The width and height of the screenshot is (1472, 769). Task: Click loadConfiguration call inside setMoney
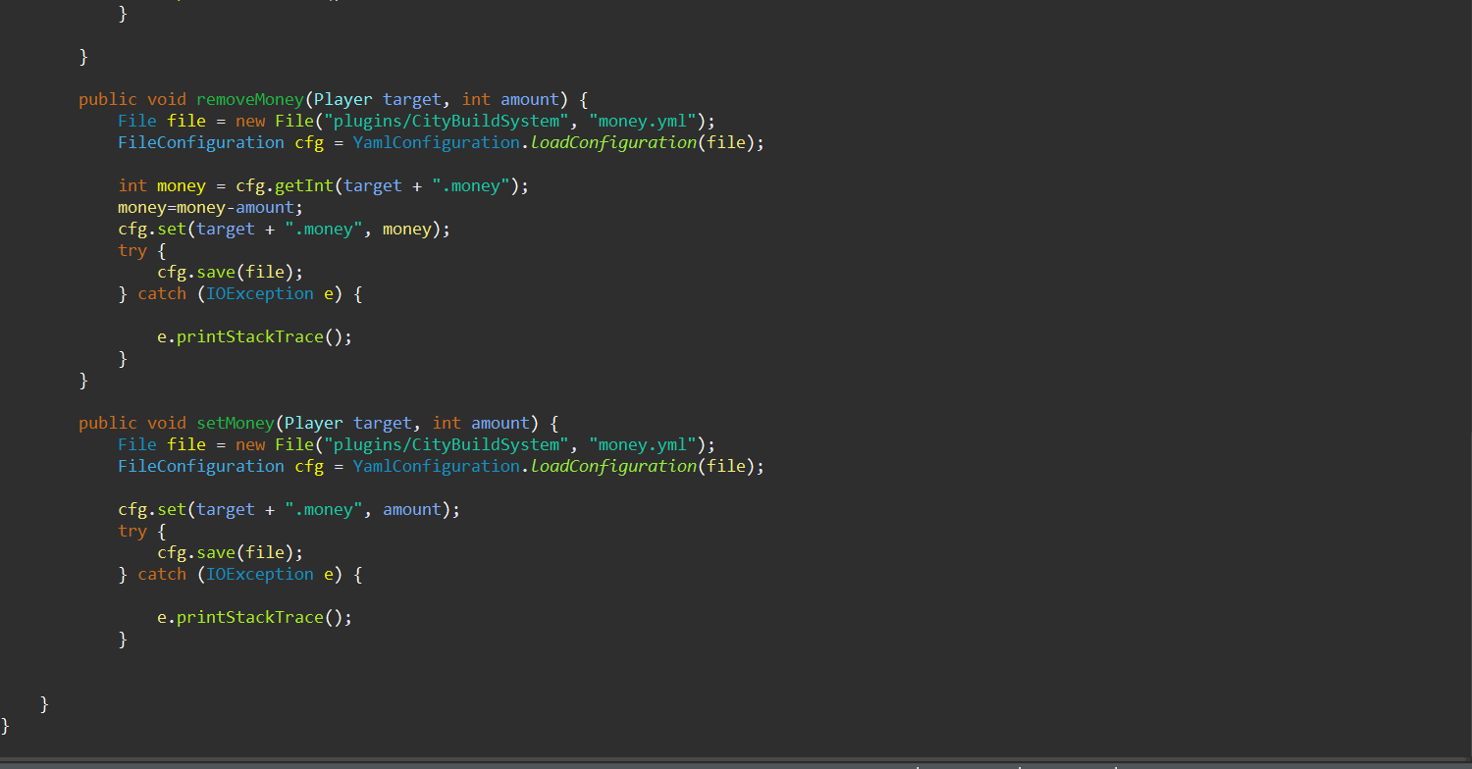click(613, 466)
